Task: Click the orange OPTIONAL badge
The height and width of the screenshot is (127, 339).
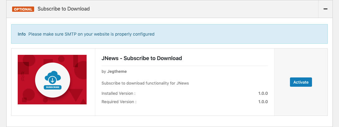Action: [x=23, y=9]
